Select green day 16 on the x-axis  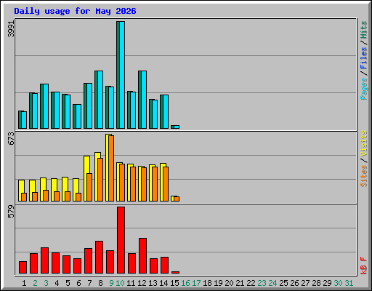[x=185, y=283]
